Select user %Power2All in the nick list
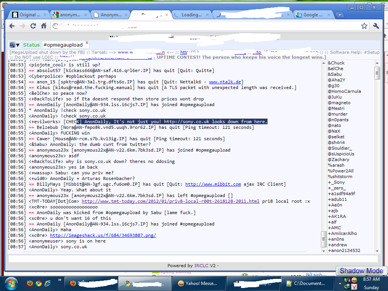The height and width of the screenshot is (291, 388). tap(341, 171)
